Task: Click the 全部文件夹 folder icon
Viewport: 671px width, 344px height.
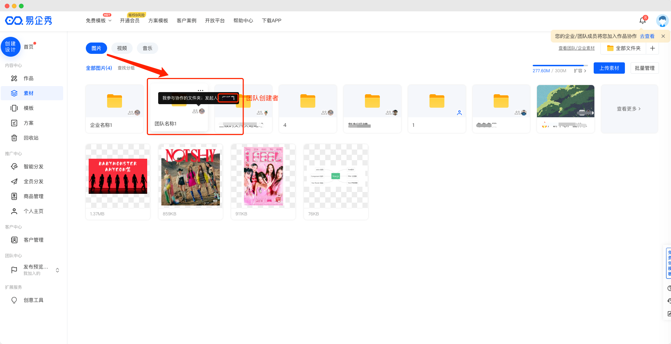Action: [x=610, y=48]
